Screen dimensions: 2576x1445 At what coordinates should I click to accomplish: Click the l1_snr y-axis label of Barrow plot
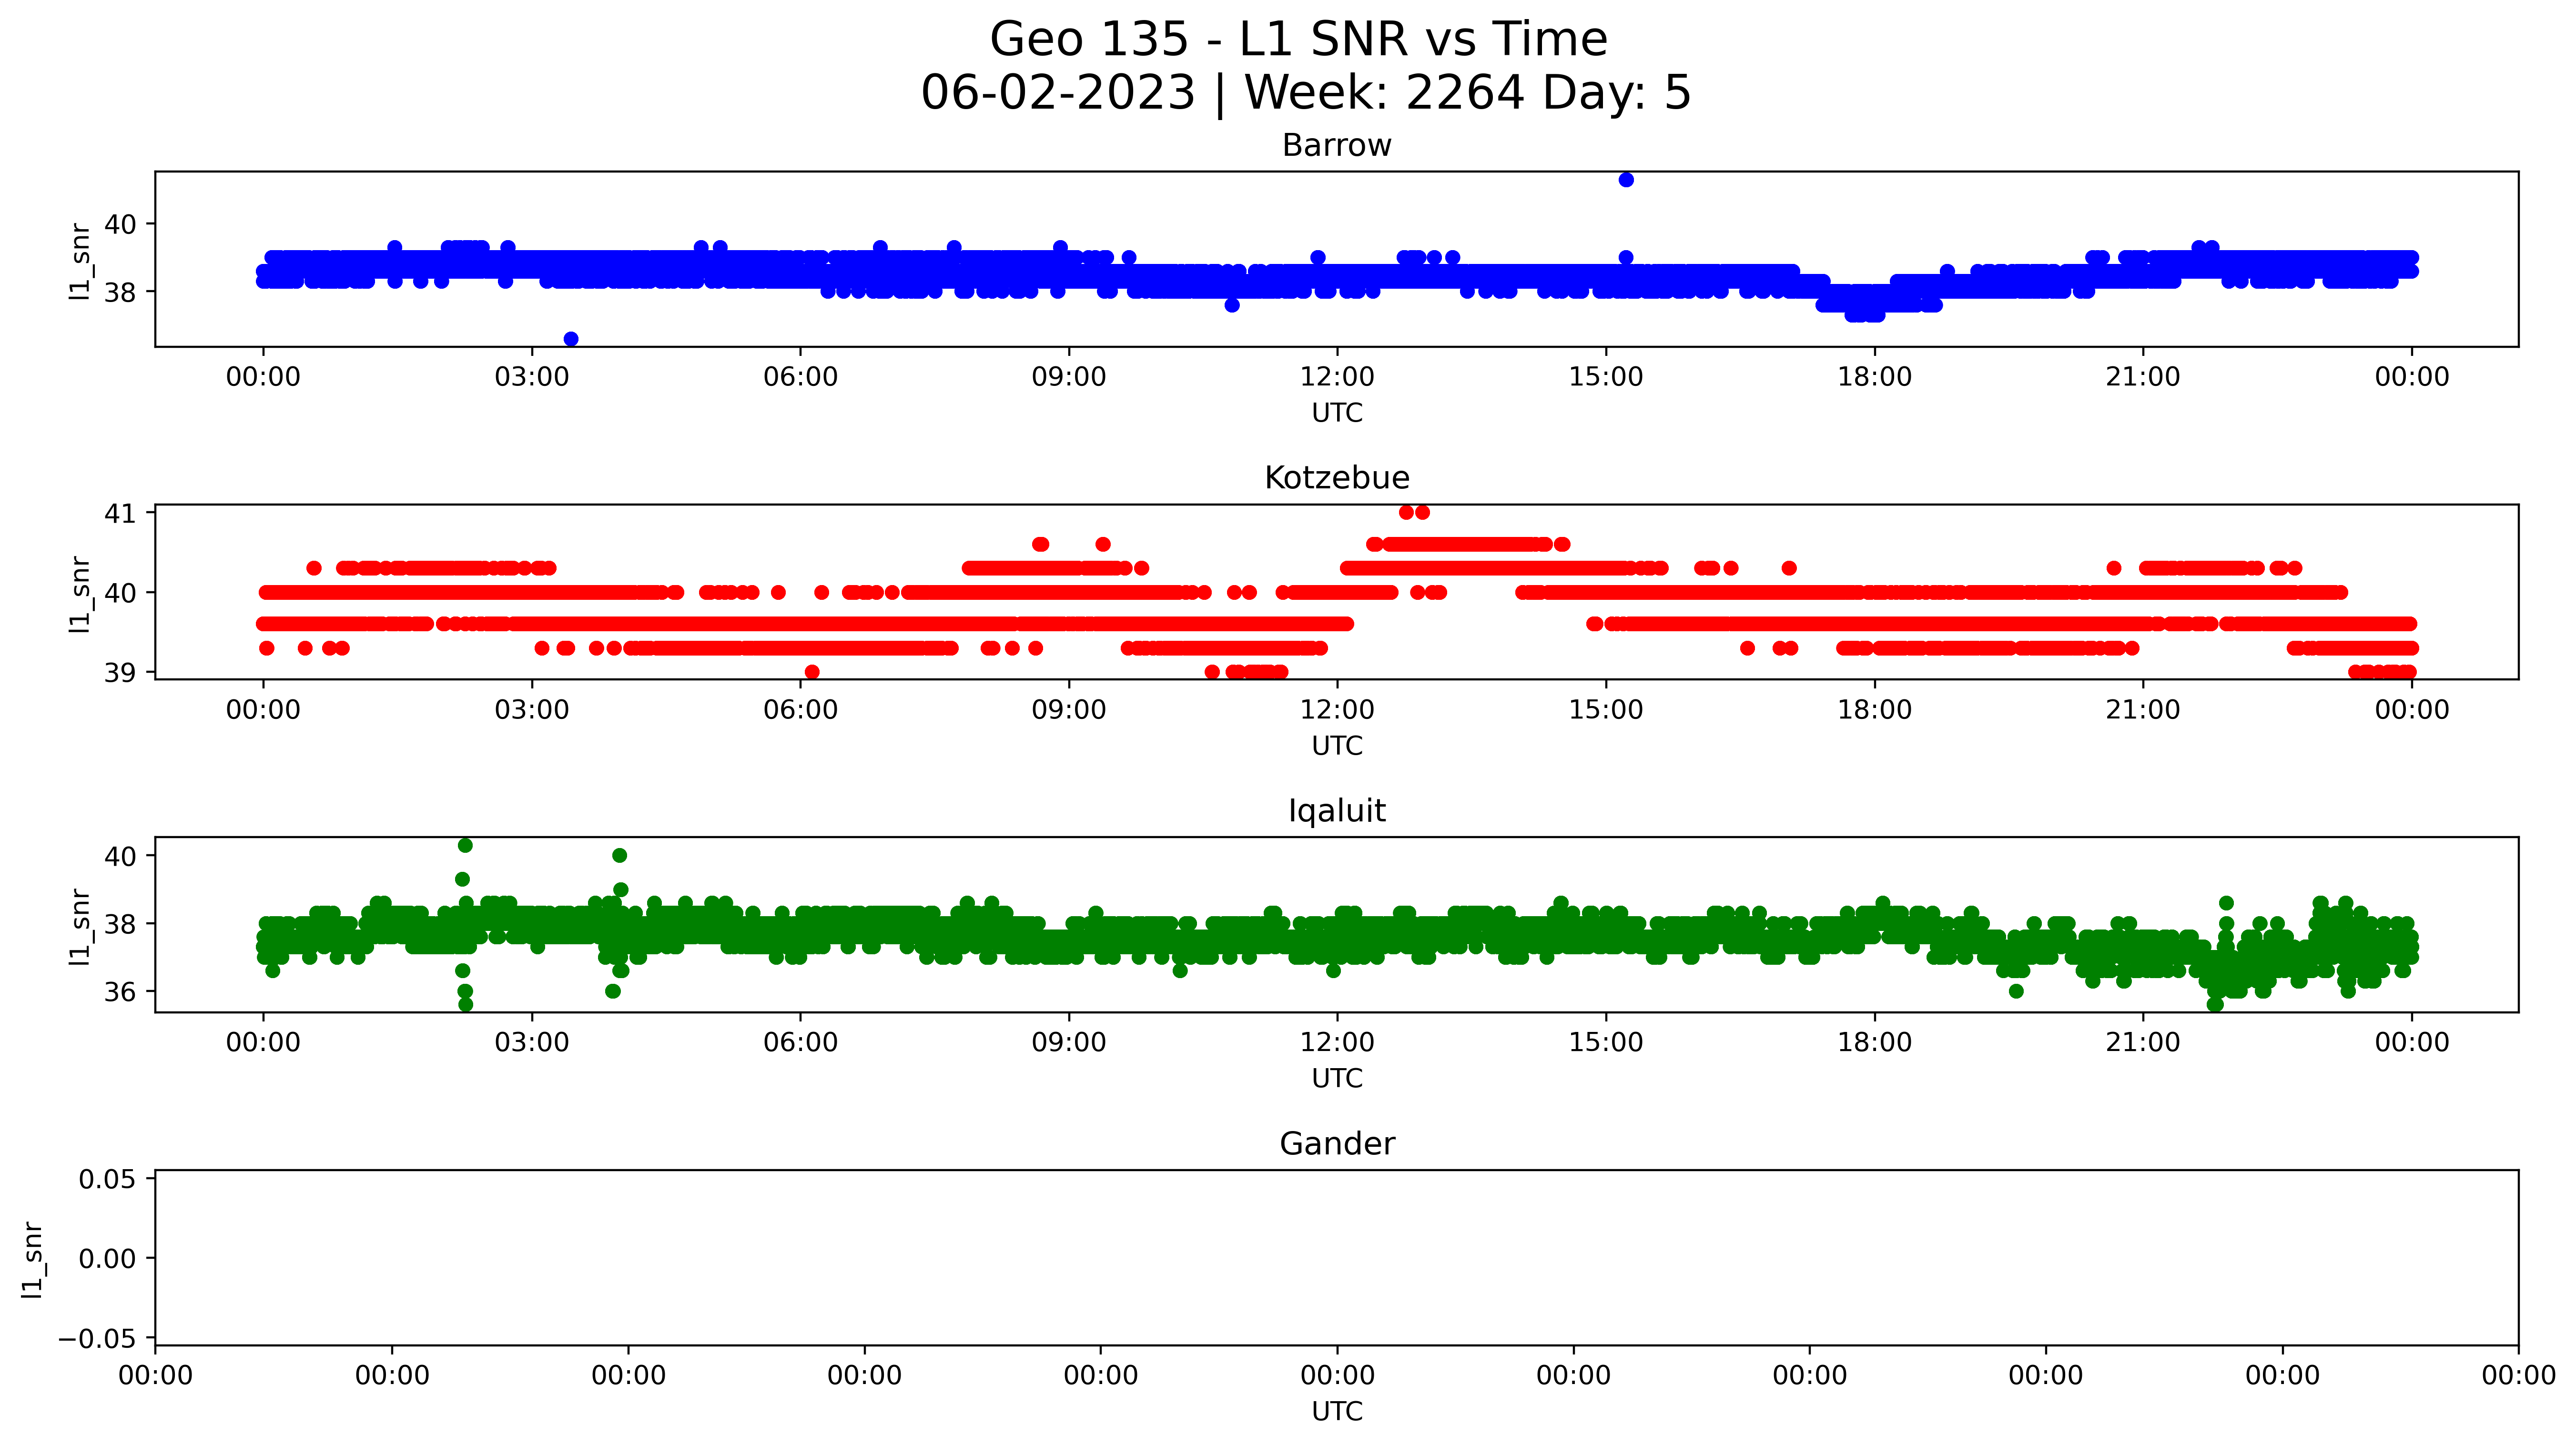(x=80, y=262)
